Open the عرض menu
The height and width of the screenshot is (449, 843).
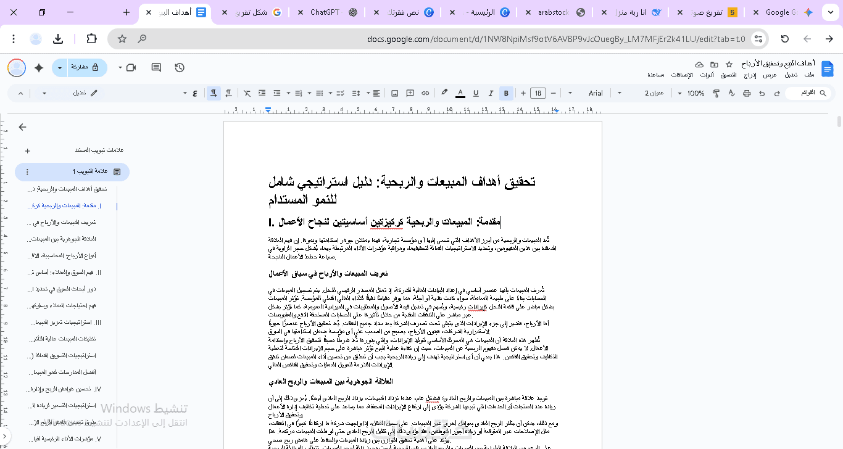770,75
